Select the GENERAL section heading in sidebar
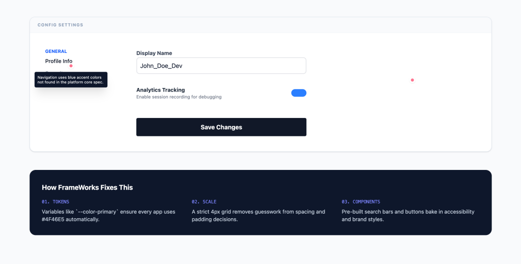This screenshot has height=264, width=521. point(56,51)
